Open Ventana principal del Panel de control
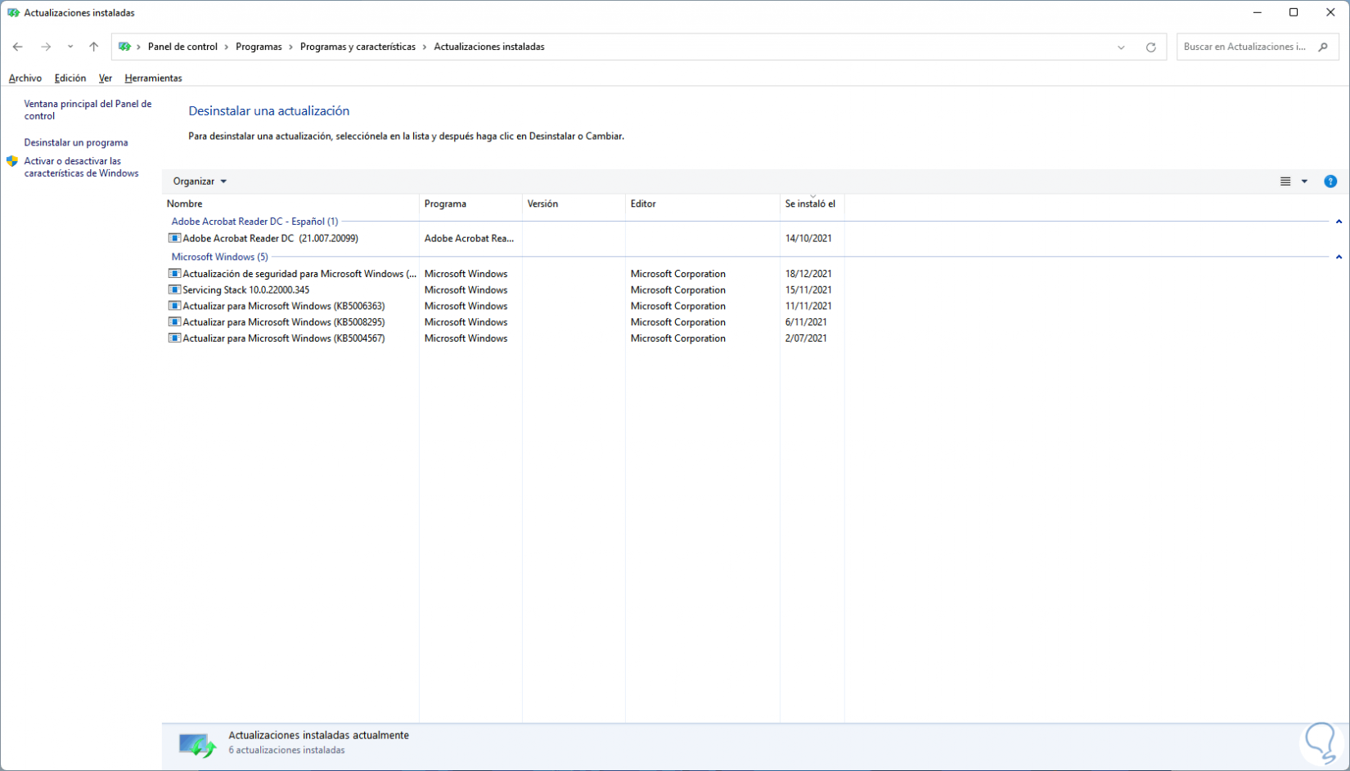The height and width of the screenshot is (771, 1350). click(88, 110)
